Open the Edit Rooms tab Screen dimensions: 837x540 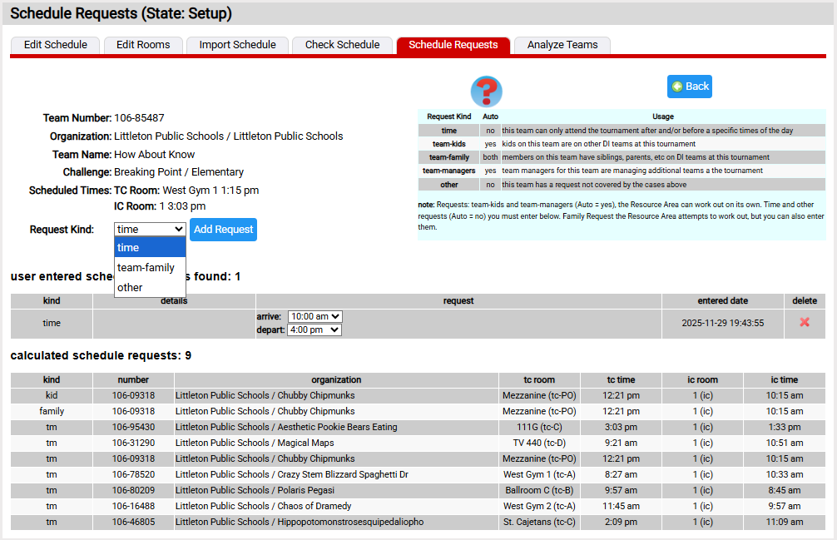pos(143,45)
